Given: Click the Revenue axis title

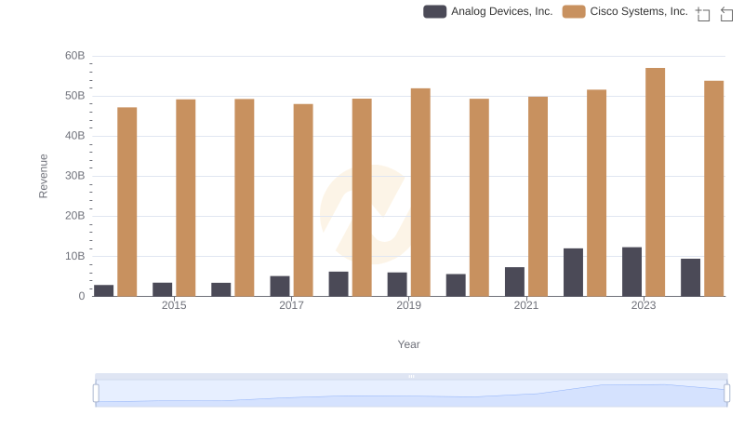Looking at the screenshot, I should [x=43, y=176].
